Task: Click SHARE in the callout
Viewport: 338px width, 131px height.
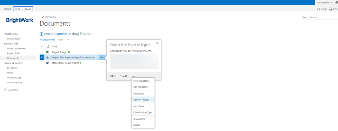Action: pyautogui.click(x=124, y=76)
